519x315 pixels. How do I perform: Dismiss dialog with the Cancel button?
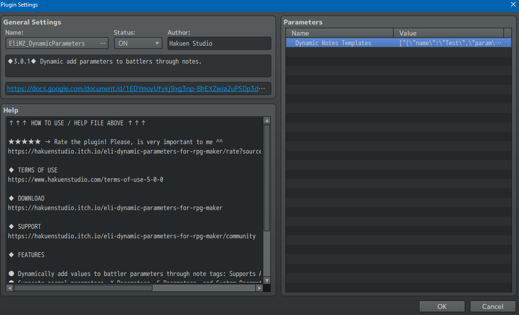pos(493,307)
